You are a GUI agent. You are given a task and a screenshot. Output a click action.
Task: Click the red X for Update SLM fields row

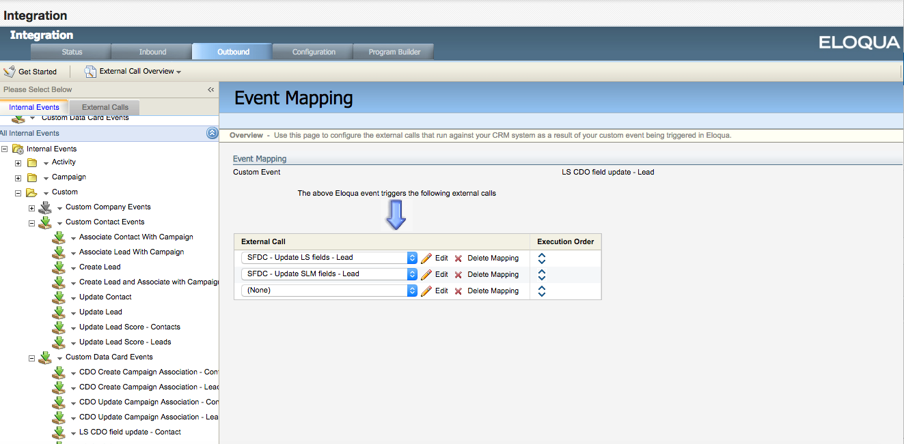[x=458, y=275]
